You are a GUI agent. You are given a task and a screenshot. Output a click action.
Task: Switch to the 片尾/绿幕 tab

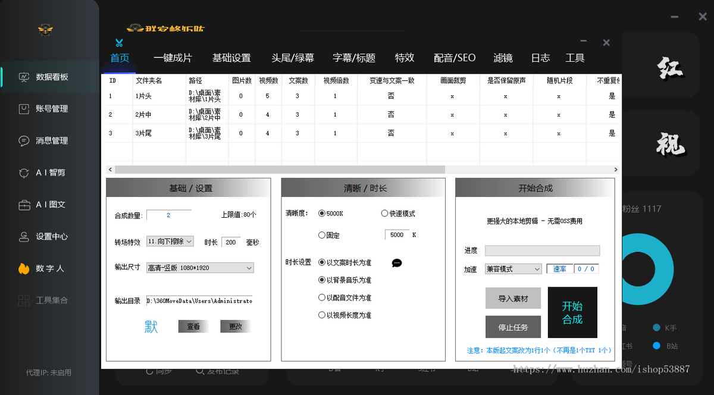[293, 58]
